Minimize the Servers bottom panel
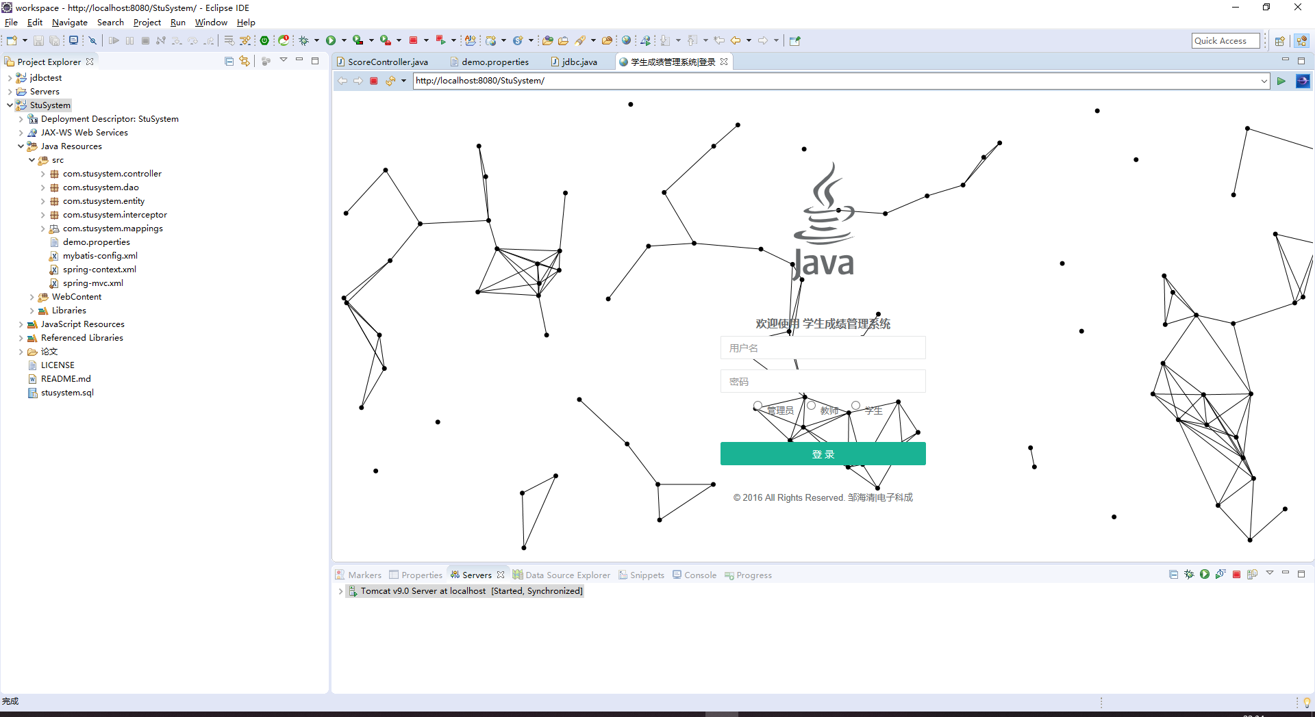The width and height of the screenshot is (1315, 717). pyautogui.click(x=1286, y=573)
